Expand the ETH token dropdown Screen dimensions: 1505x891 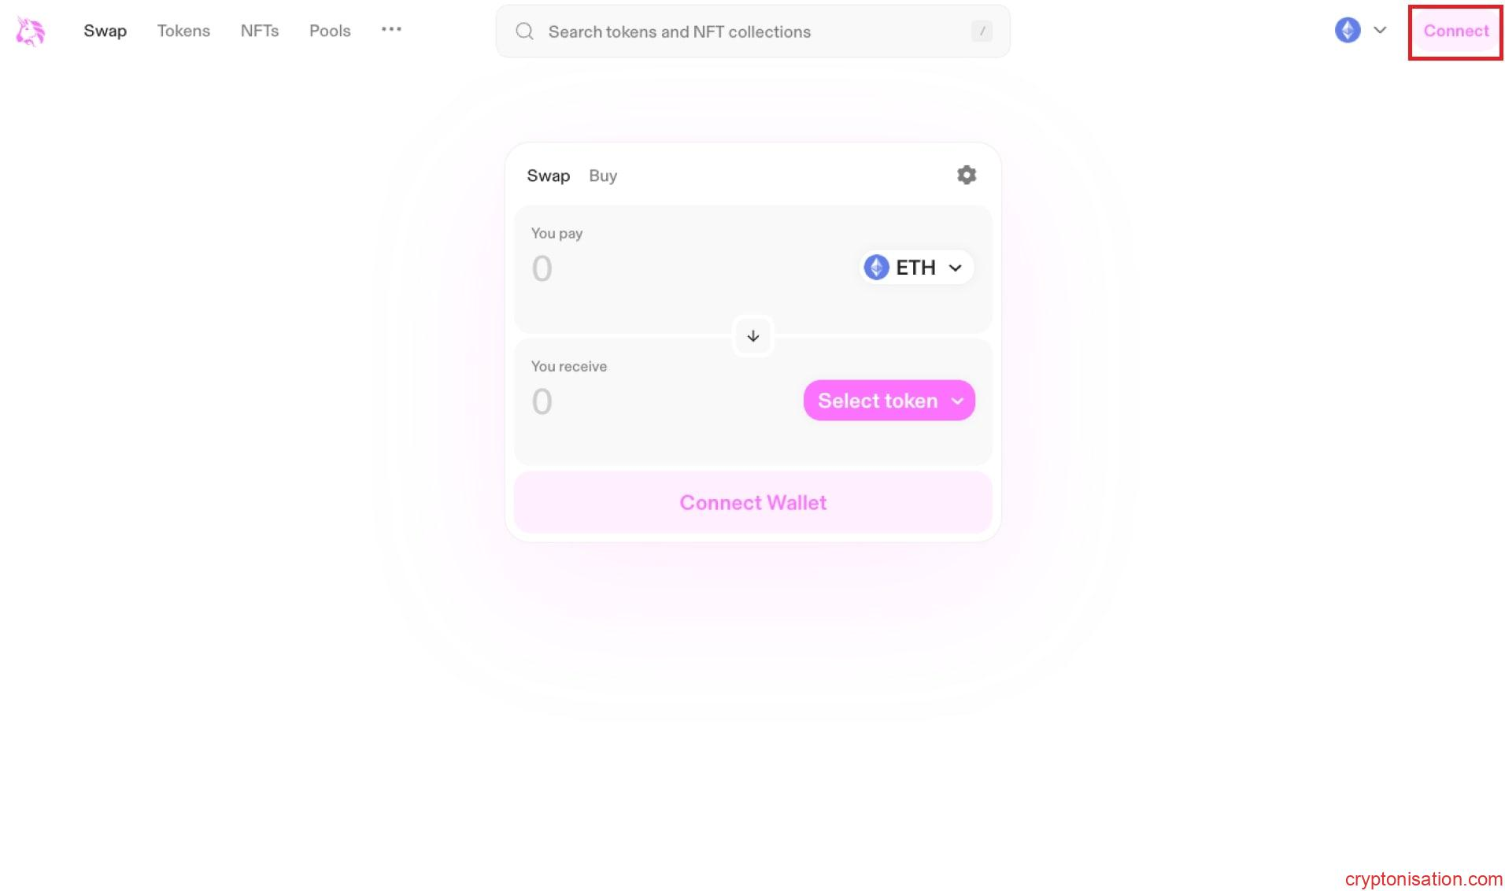(x=956, y=268)
